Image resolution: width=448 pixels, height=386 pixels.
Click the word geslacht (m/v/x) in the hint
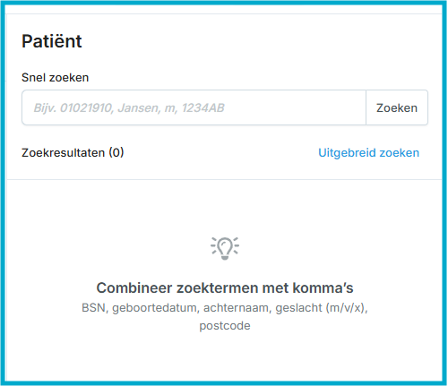point(322,308)
